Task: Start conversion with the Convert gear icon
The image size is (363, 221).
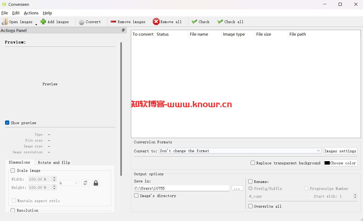Action: pos(82,22)
